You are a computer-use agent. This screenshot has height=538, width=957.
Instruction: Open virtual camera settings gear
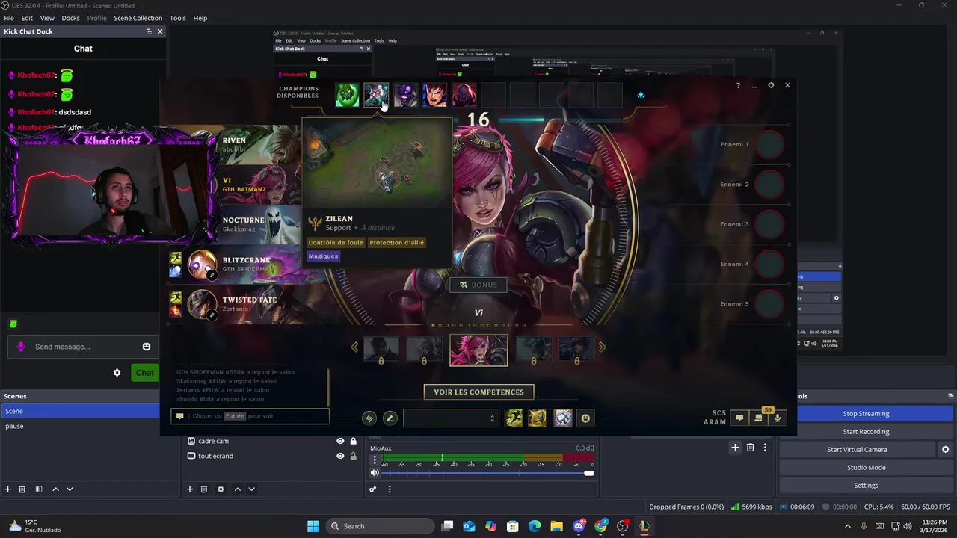pos(945,450)
